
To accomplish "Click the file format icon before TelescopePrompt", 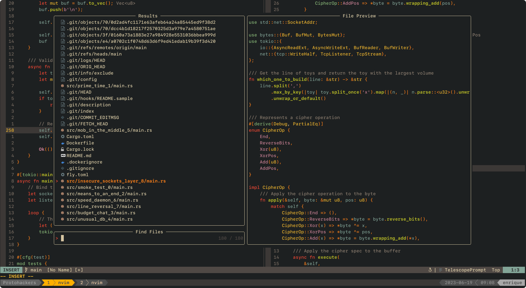I will (441, 270).
